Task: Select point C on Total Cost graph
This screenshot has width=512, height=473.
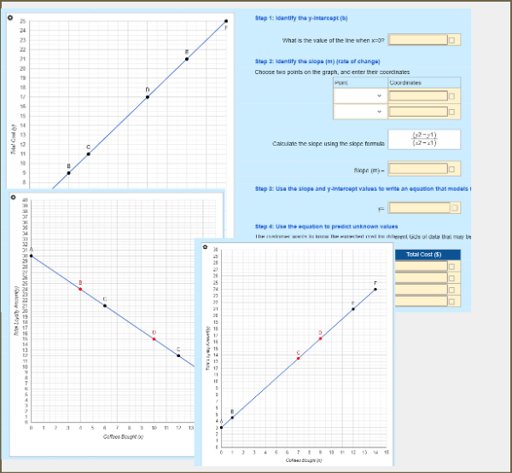Action: [x=89, y=154]
